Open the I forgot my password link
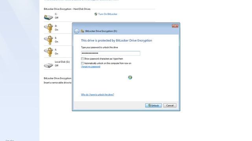 (91, 67)
